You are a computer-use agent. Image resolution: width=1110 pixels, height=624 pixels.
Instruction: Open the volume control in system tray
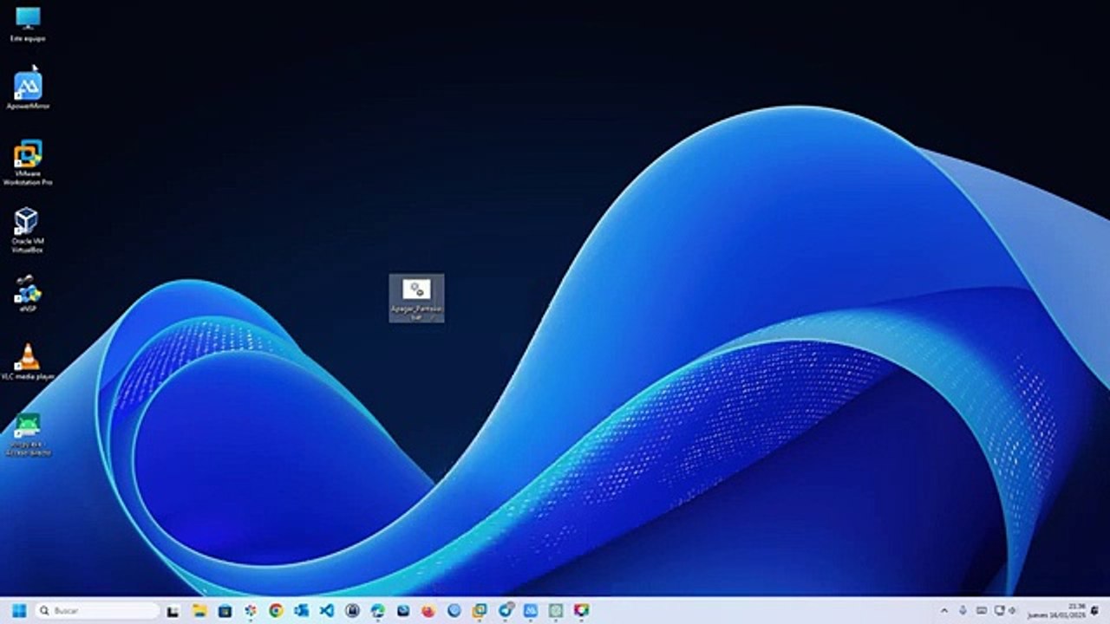[1012, 611]
